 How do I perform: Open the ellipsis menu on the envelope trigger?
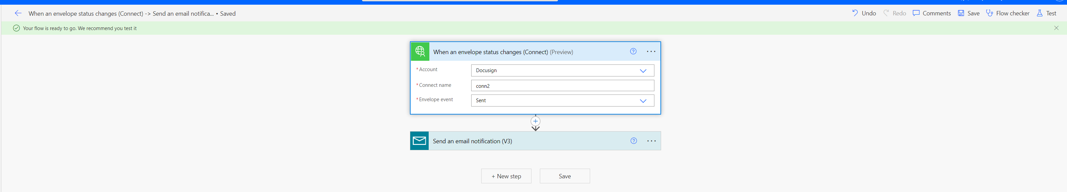(651, 52)
